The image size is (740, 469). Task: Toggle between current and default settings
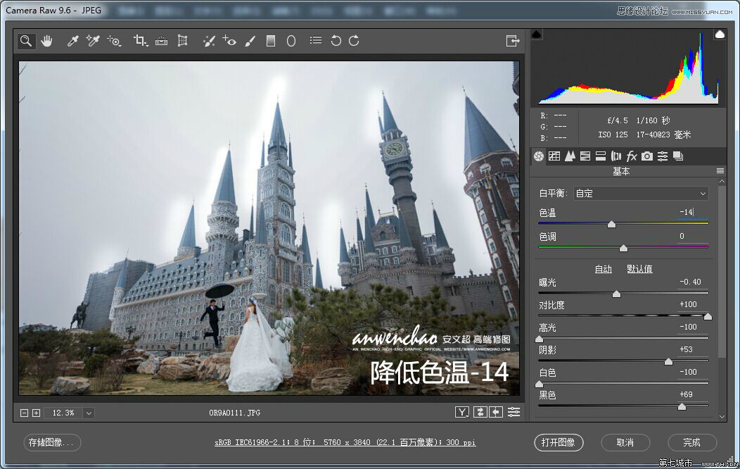(513, 413)
